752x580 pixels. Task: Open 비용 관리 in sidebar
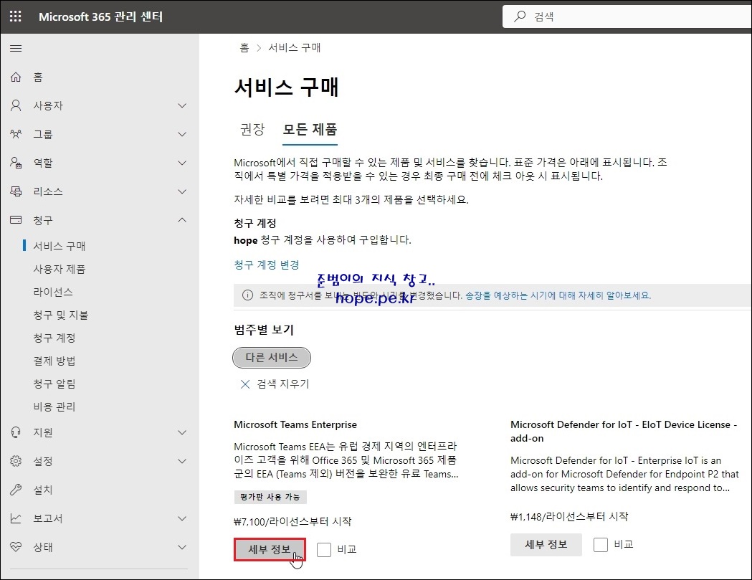(54, 407)
